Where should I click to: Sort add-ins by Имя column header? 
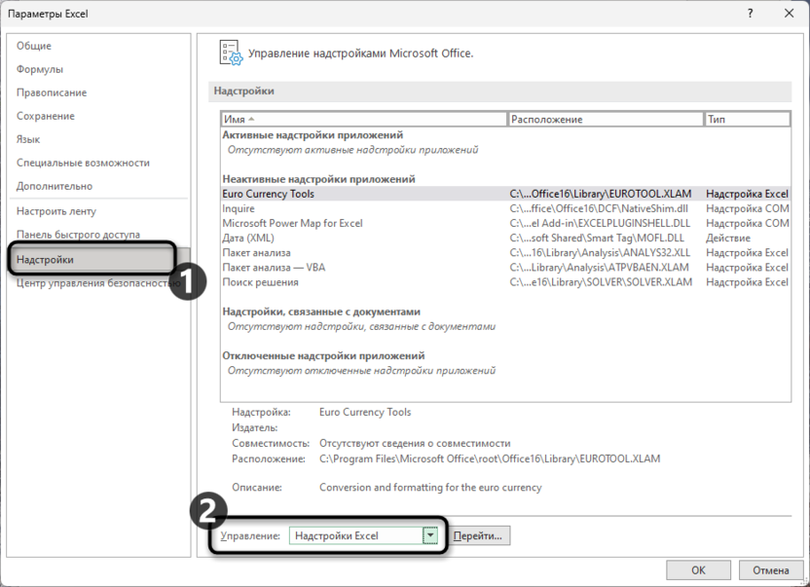coord(363,119)
